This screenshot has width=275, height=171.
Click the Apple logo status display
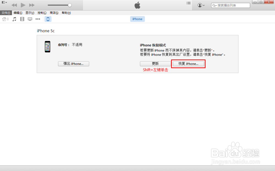[x=137, y=5]
